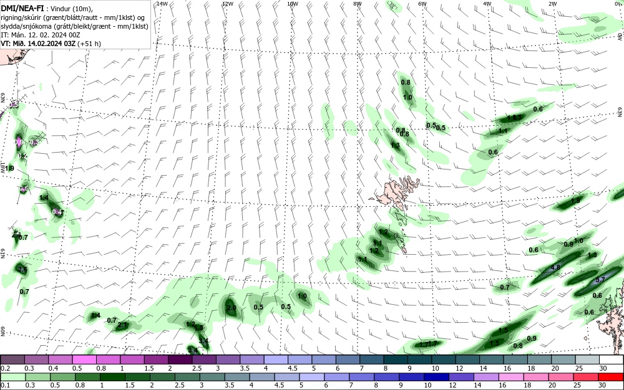The height and width of the screenshot is (390, 624).
Task: Pick the light lavender swatch above snow-scale 4
Action: coord(276,360)
